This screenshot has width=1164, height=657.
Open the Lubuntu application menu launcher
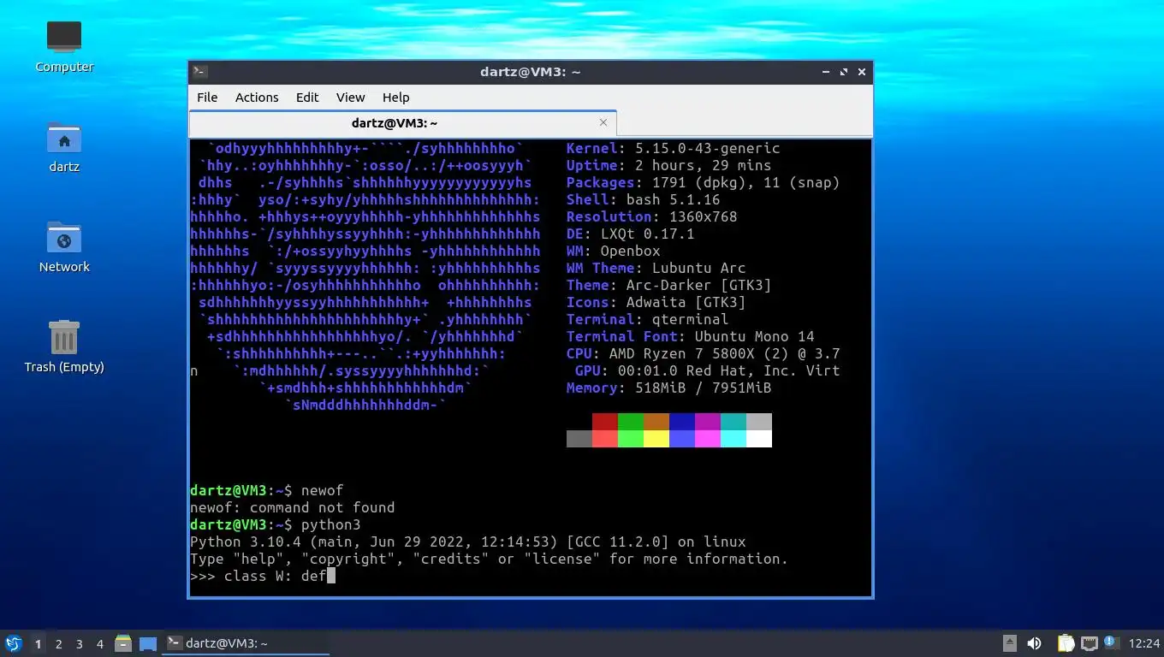[14, 643]
